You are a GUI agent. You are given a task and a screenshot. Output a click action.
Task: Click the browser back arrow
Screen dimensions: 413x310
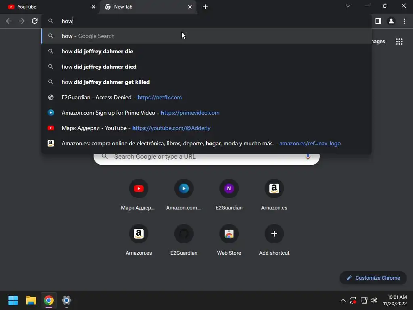coord(9,21)
